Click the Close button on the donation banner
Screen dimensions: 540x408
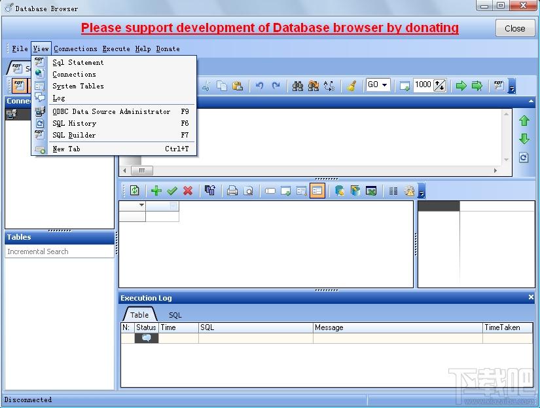coord(514,28)
